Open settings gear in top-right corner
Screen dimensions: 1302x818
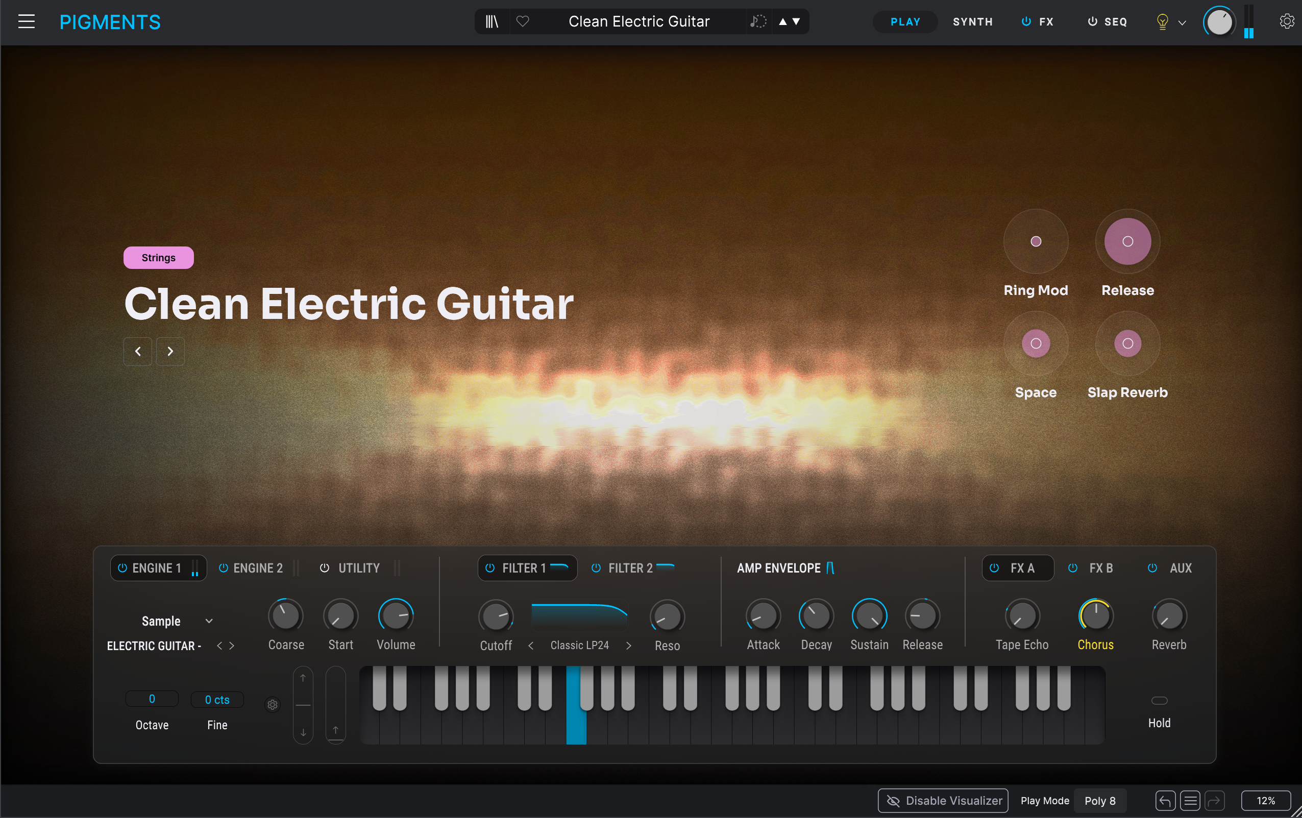1286,21
